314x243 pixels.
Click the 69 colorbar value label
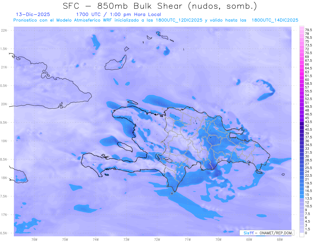pyautogui.click(x=307, y=57)
